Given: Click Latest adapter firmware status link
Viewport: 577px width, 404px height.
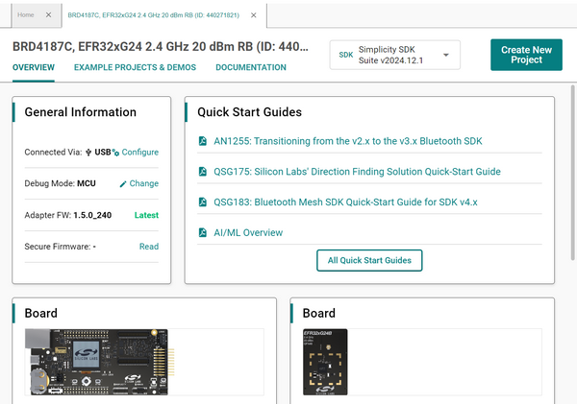Looking at the screenshot, I should point(146,215).
